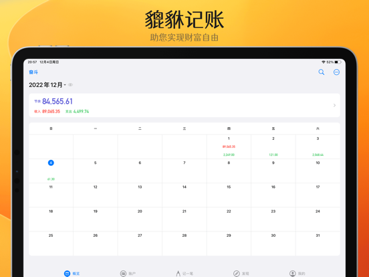This screenshot has width=369, height=277.
Task: Open the green expense amount on day 3
Action: click(x=318, y=155)
